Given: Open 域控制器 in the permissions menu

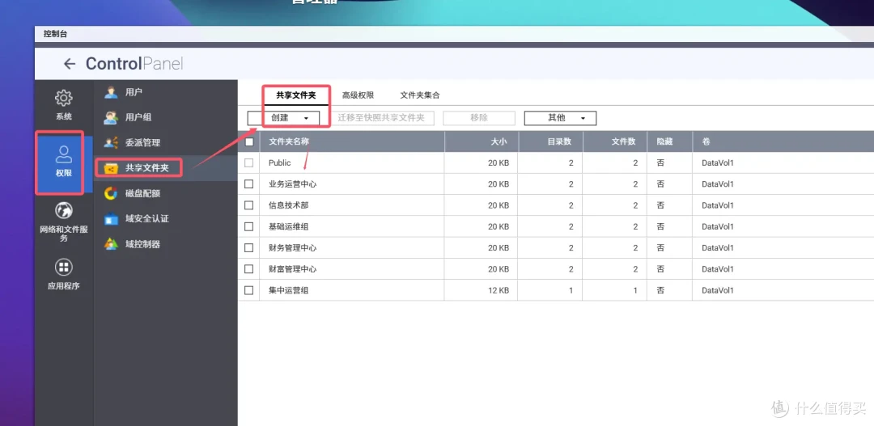Looking at the screenshot, I should (x=142, y=244).
